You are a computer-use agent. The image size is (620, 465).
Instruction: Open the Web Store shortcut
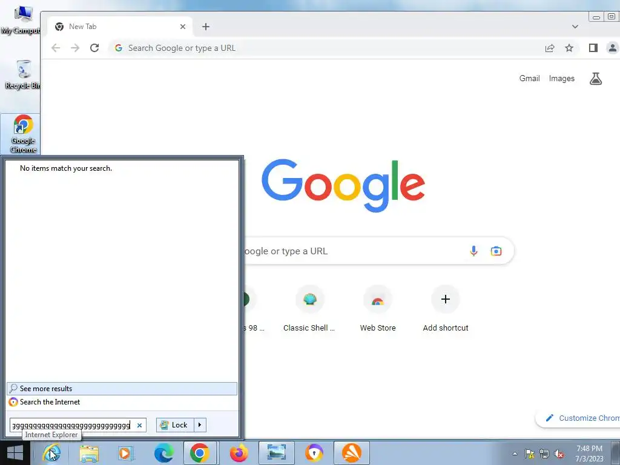click(378, 309)
